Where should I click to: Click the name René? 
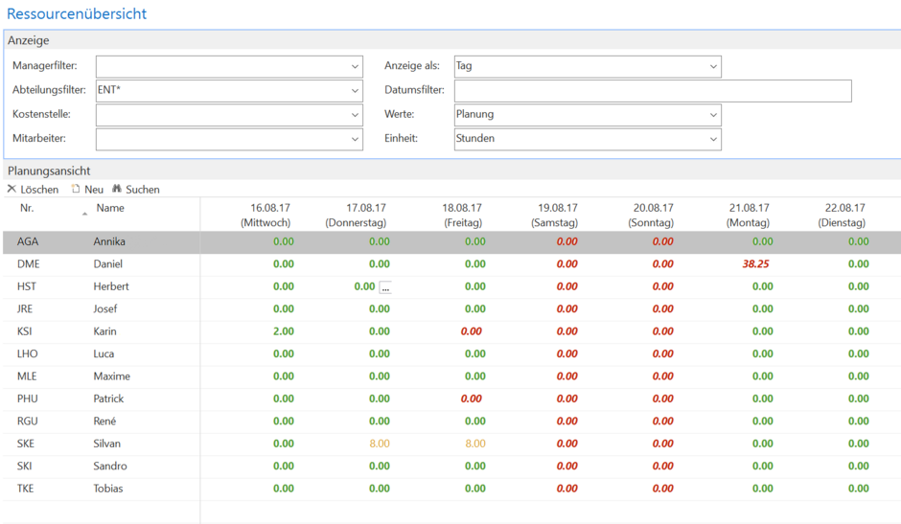point(104,421)
